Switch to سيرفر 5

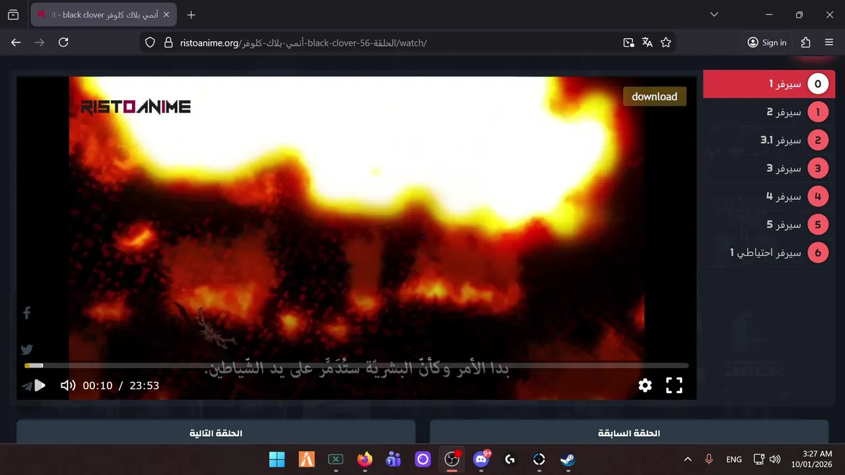point(769,224)
